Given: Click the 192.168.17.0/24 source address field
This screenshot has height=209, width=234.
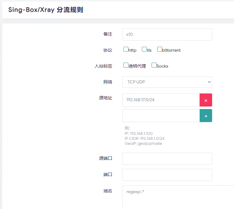Looking at the screenshot, I should [161, 100].
